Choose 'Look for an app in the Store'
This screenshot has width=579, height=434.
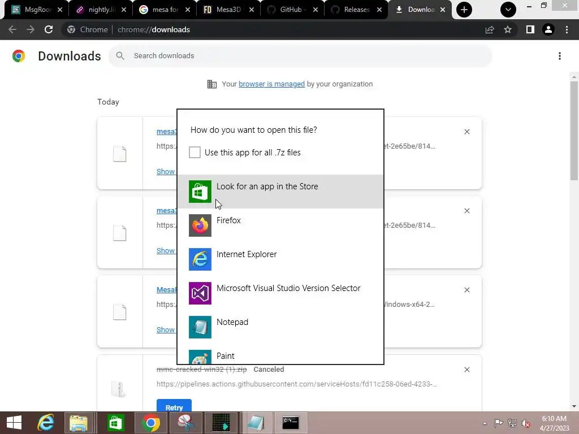(280, 192)
